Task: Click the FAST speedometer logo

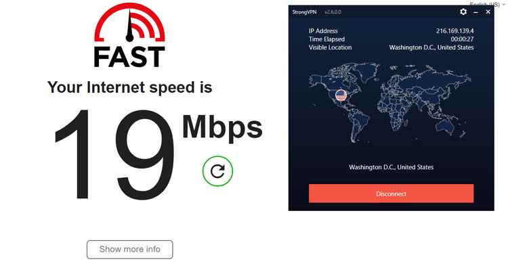Action: (x=129, y=36)
